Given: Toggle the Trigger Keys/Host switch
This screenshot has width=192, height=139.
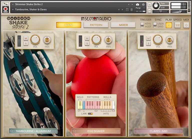Looking at the screenshot, I should 142,25.
